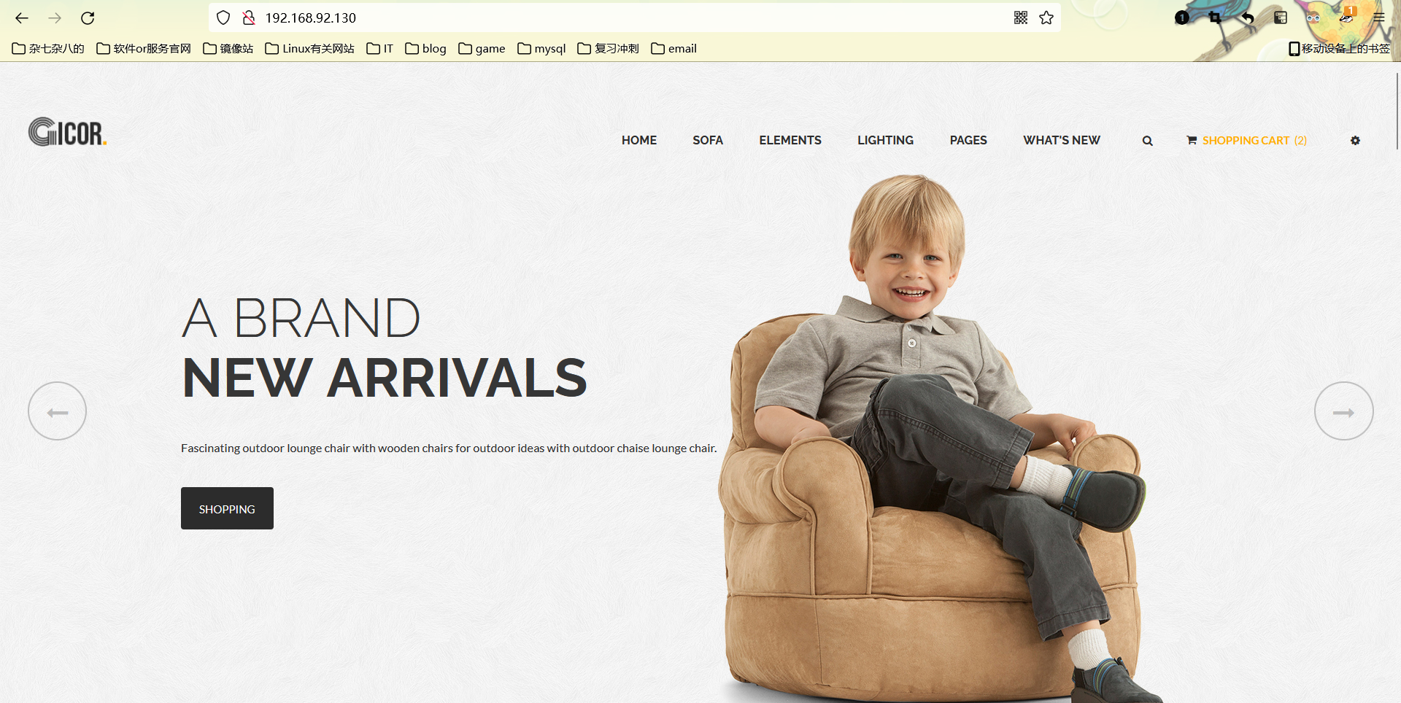
Task: Expand the PAGES navigation menu
Action: [968, 140]
